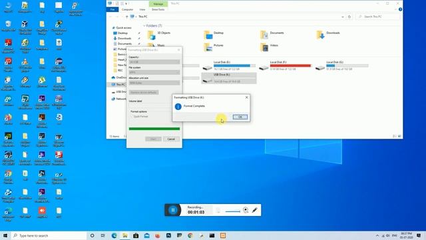
Task: Open Microsoft Store from taskbar
Action: pyautogui.click(x=136, y=235)
